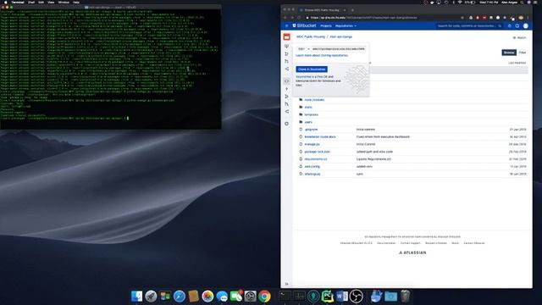Open the Branches icon in sidebar
Viewport: 542px width, 305px height.
click(x=286, y=97)
